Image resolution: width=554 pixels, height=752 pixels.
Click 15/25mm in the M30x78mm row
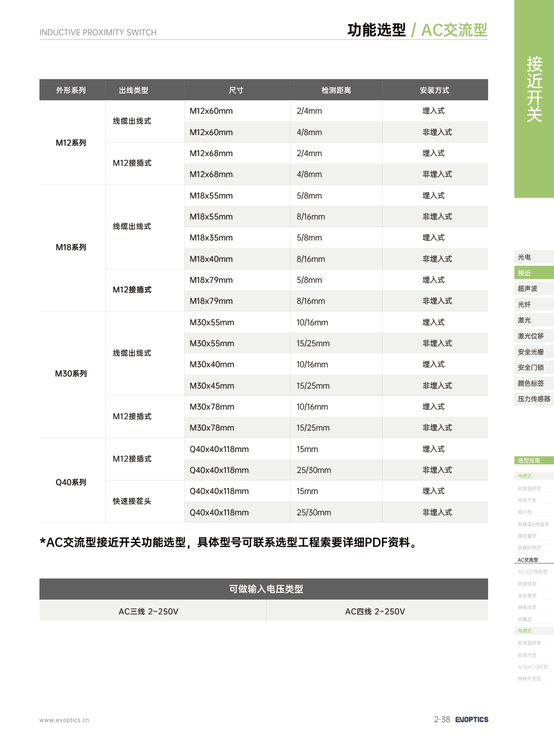313,428
